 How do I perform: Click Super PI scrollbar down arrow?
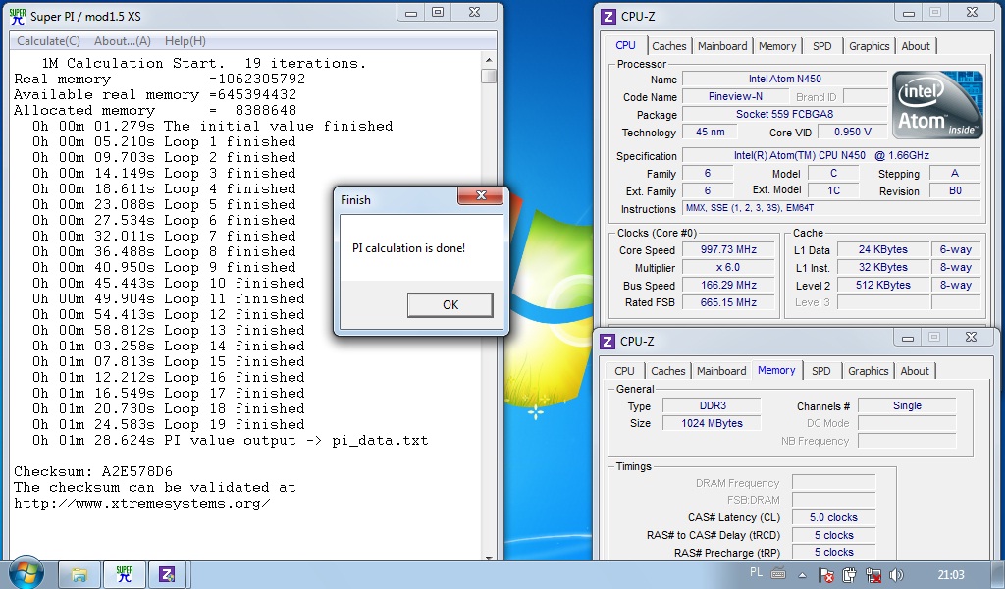tap(489, 557)
